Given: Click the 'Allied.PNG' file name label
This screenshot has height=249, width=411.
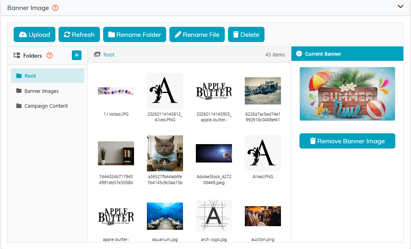Looking at the screenshot, I should click(x=263, y=177).
